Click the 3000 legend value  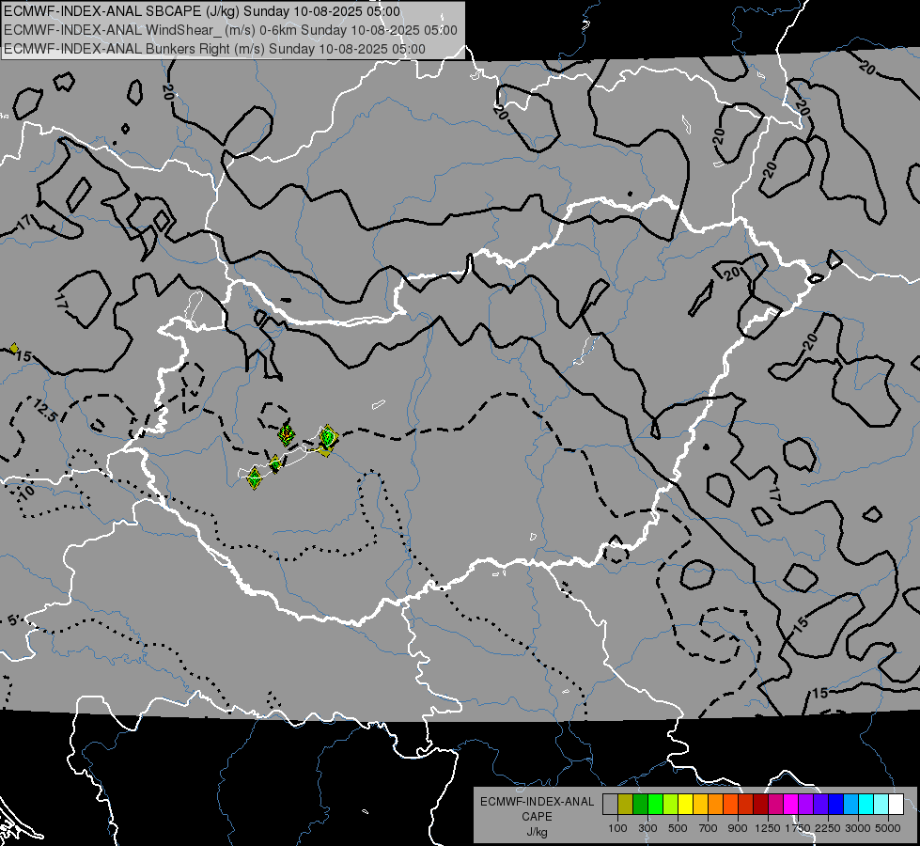(858, 828)
